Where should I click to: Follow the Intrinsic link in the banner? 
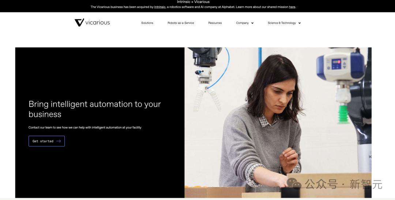click(160, 7)
